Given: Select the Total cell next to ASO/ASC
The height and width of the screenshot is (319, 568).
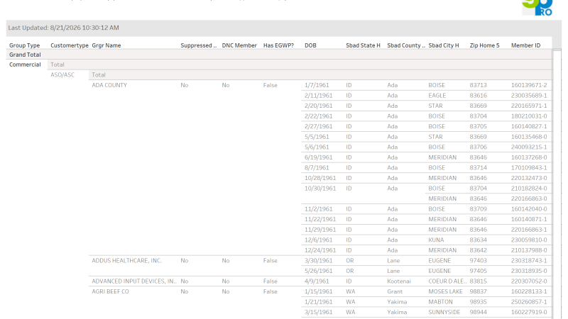Looking at the screenshot, I should tap(99, 75).
